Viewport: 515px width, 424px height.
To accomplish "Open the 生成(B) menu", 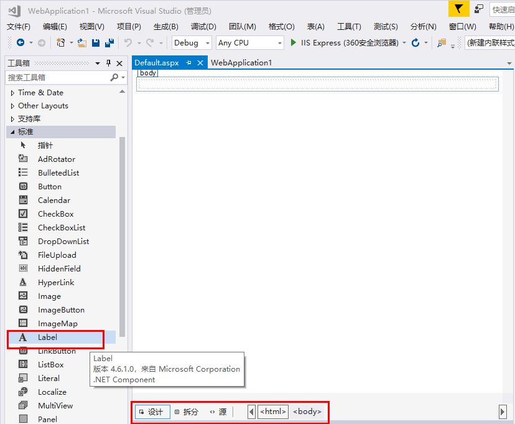I will (166, 27).
